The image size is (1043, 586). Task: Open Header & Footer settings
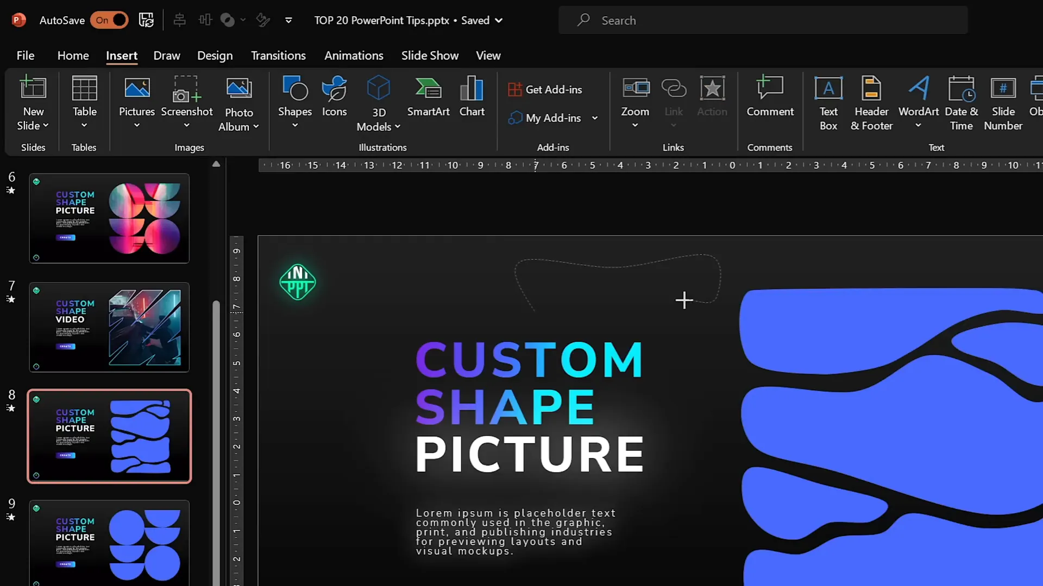pyautogui.click(x=871, y=103)
